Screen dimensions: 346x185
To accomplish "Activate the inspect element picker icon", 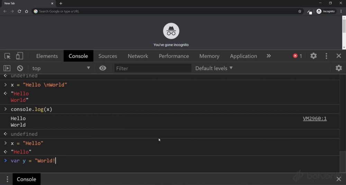I will point(7,56).
